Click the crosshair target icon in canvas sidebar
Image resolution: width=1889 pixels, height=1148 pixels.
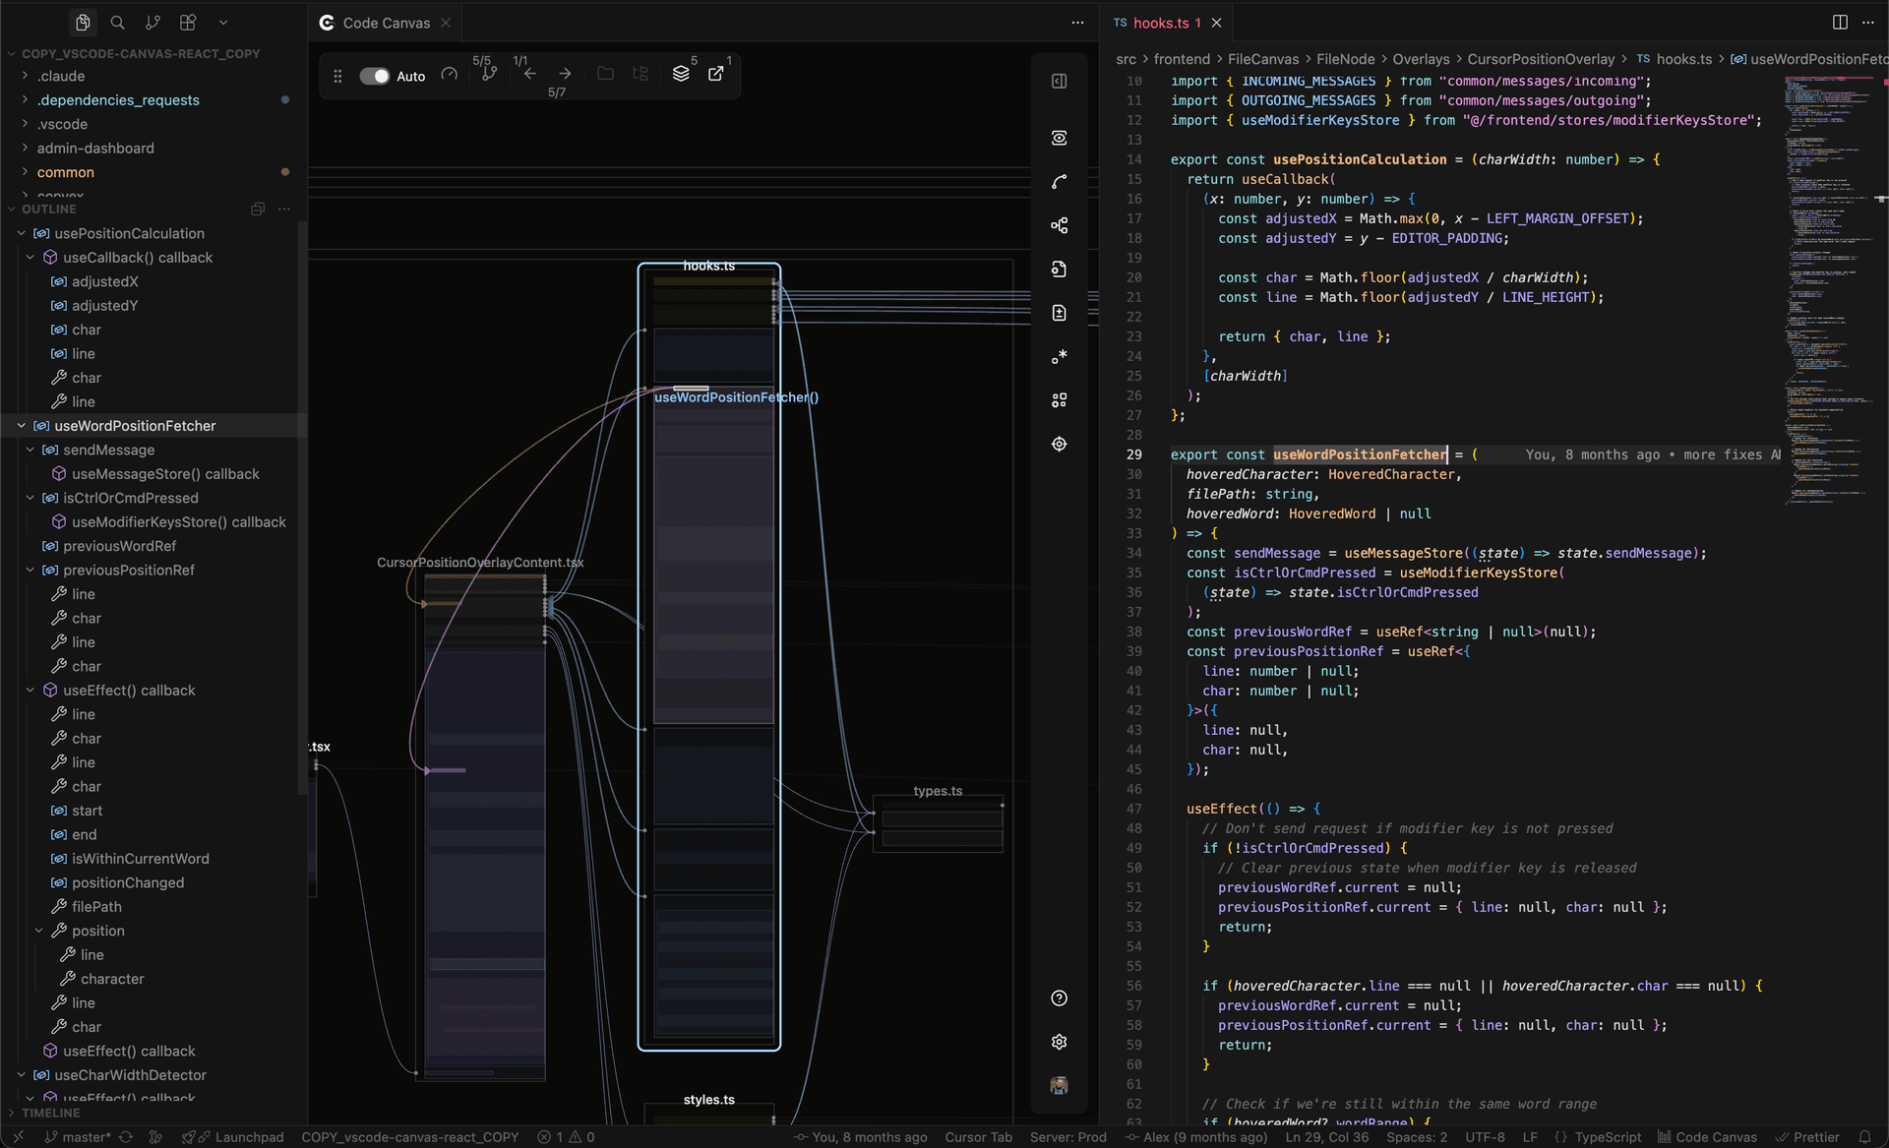tap(1059, 444)
